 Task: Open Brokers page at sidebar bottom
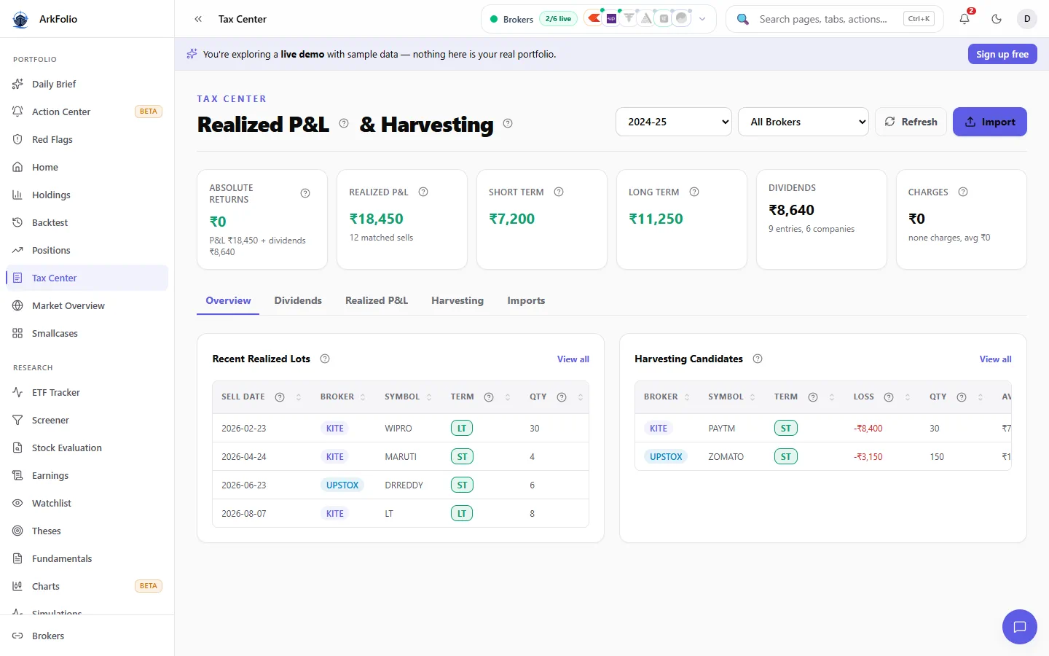[x=87, y=636]
